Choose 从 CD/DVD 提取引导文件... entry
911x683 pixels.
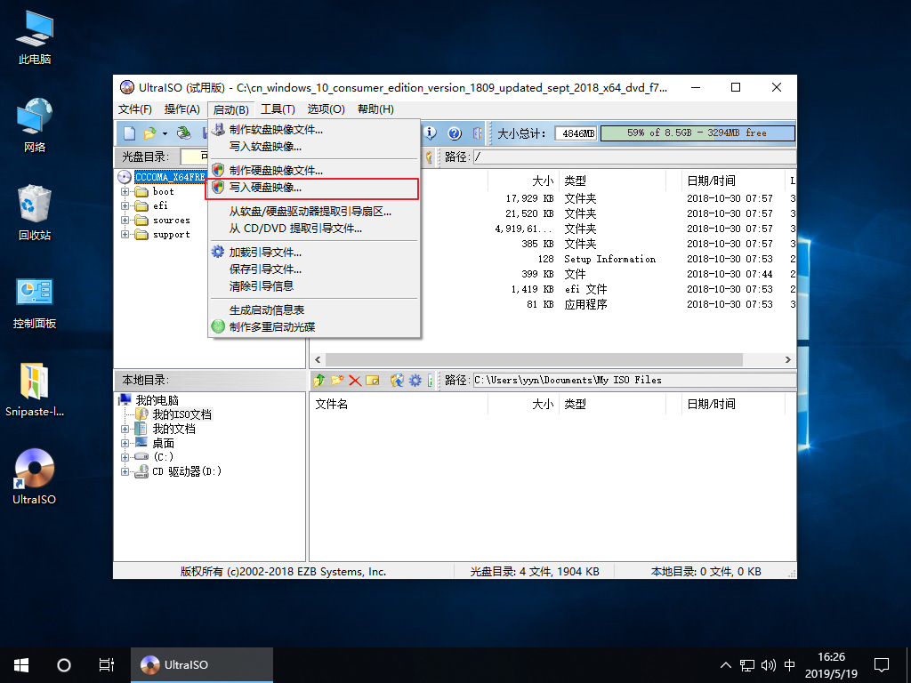pyautogui.click(x=313, y=229)
